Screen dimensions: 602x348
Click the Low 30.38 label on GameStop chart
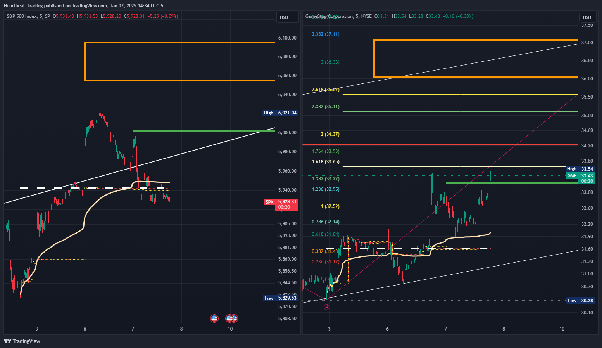pos(580,301)
